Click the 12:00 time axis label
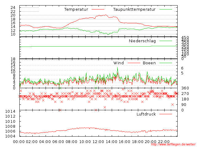Viewport: 197px width, 147px height. 98,142
